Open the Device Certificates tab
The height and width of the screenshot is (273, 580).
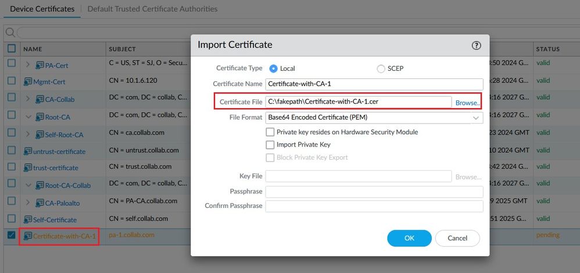tap(42, 9)
